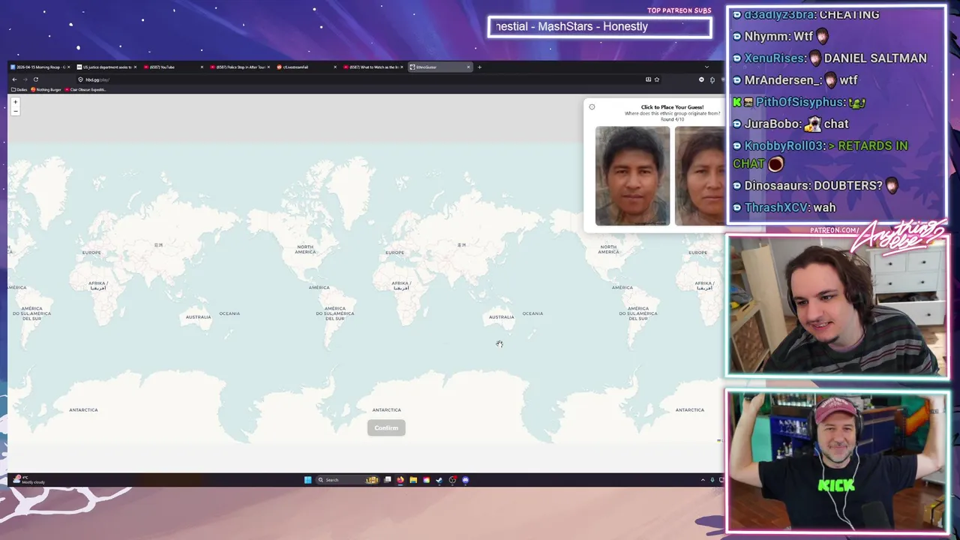The height and width of the screenshot is (540, 960).
Task: Open the Nothing Burger bookmark
Action: [46, 89]
